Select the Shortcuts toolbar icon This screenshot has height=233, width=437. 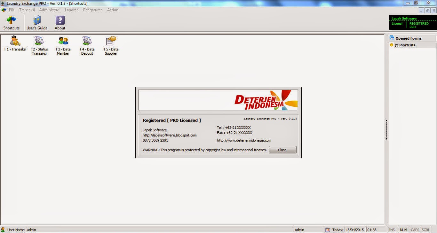[x=11, y=22]
